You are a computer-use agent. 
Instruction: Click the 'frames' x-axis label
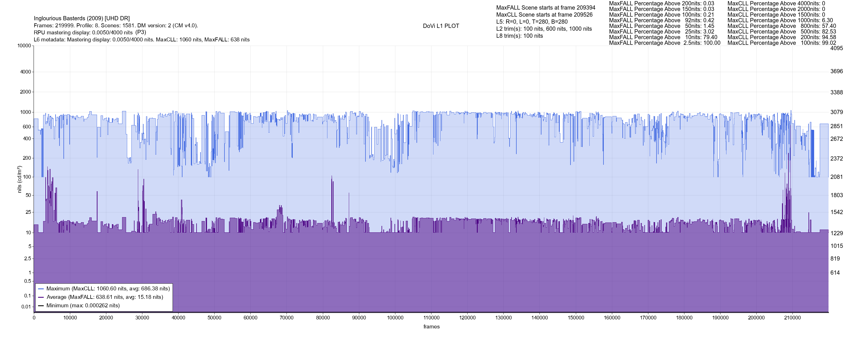coord(431,327)
